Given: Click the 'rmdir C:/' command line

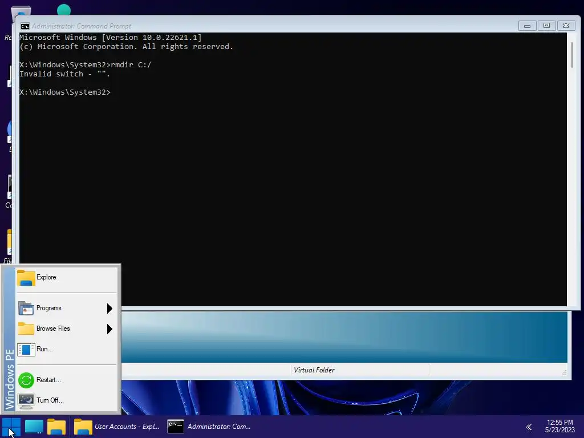Looking at the screenshot, I should coord(86,65).
